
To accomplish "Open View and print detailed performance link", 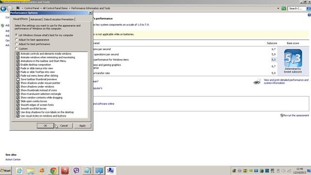I will tap(286, 82).
